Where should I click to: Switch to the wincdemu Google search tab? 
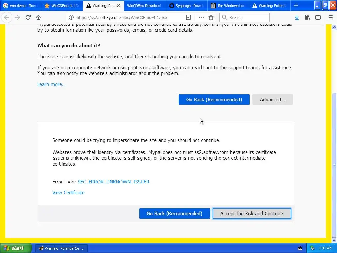(21, 6)
